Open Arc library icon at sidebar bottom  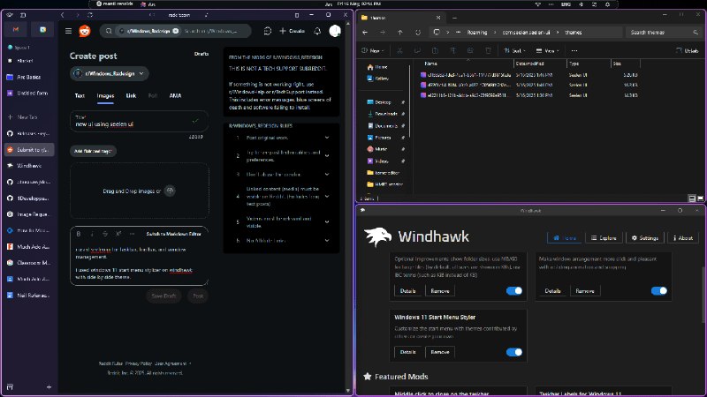[10, 386]
